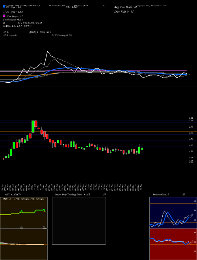The width and height of the screenshot is (197, 260).
Task: Click the 1.79 price axis label
Action: click(x=191, y=139)
